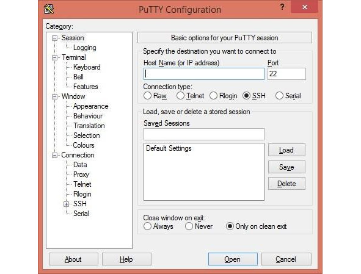Click the Save session button
The height and width of the screenshot is (274, 361).
pyautogui.click(x=286, y=167)
